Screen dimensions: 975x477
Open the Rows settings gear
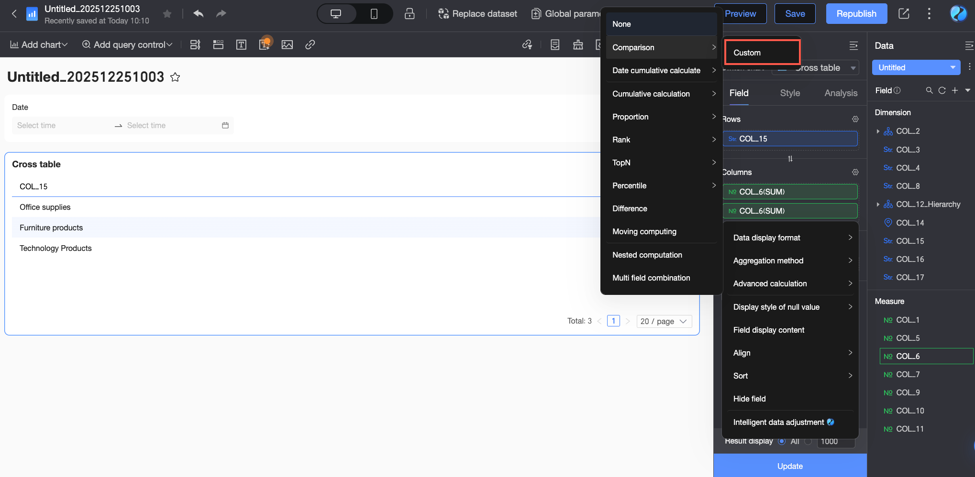coord(855,119)
